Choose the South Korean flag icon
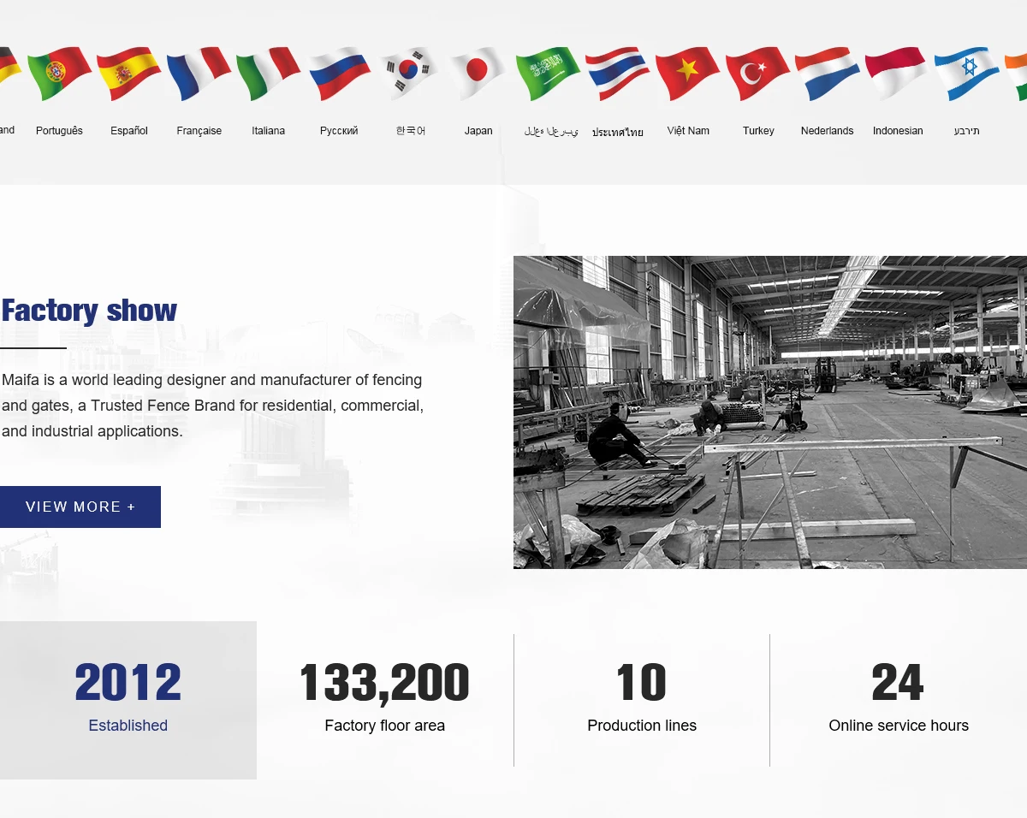The height and width of the screenshot is (818, 1027). point(409,73)
